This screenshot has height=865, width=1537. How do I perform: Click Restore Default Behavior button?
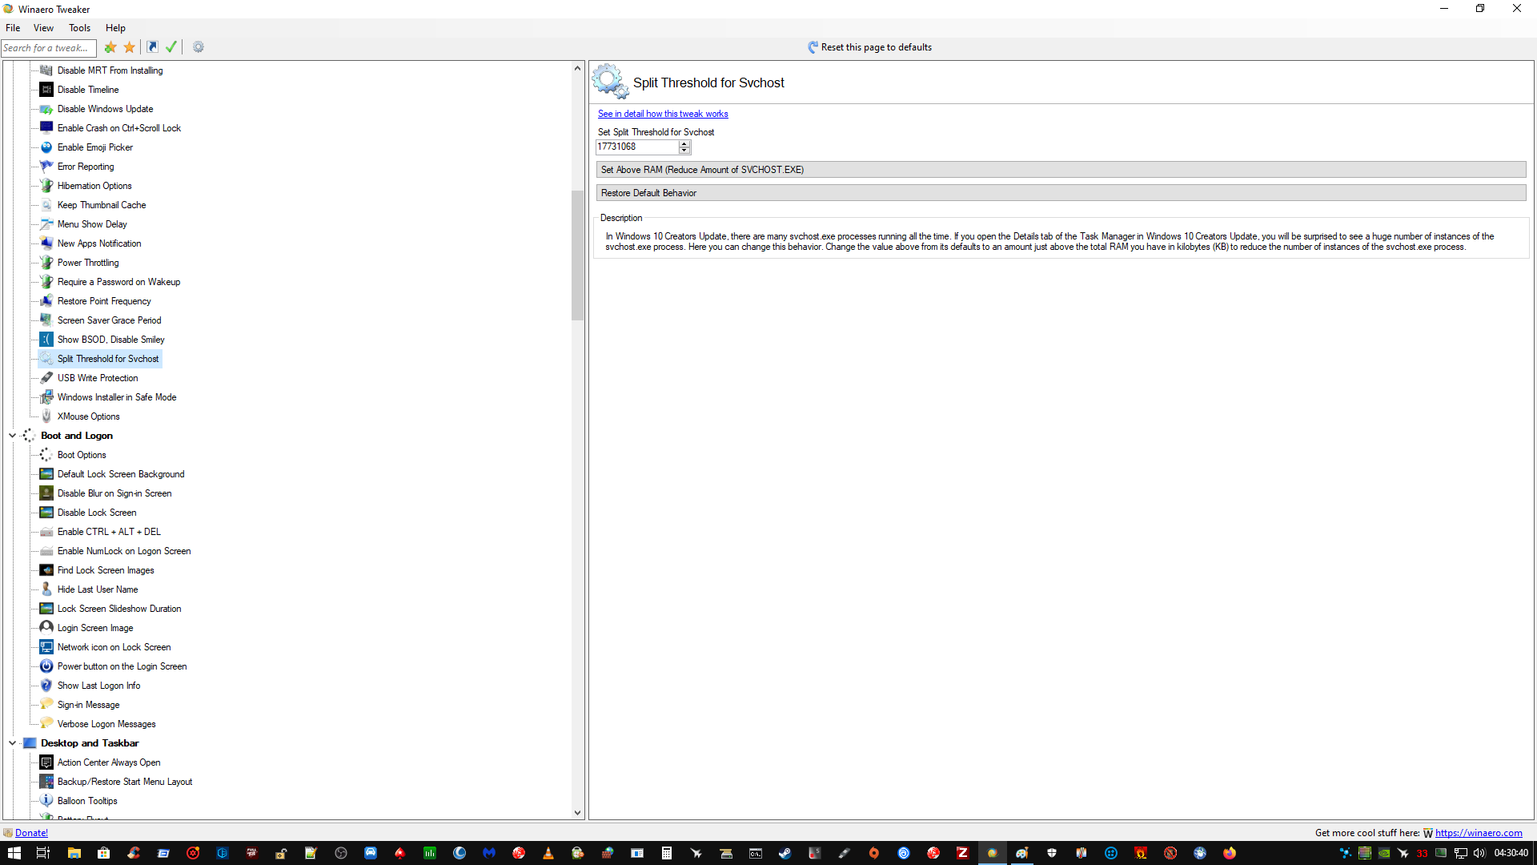1061,193
